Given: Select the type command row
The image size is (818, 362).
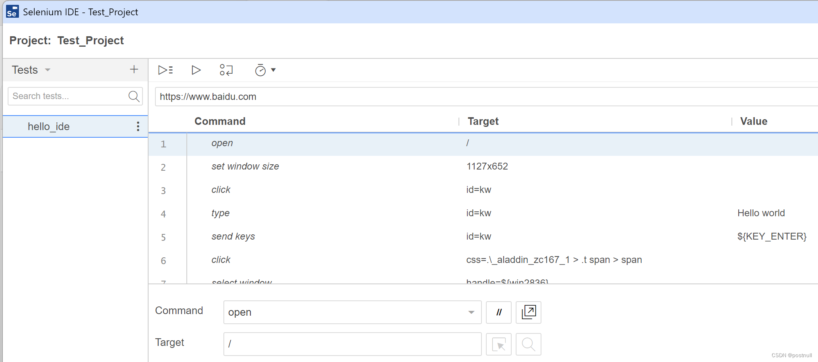Looking at the screenshot, I should click(x=483, y=213).
